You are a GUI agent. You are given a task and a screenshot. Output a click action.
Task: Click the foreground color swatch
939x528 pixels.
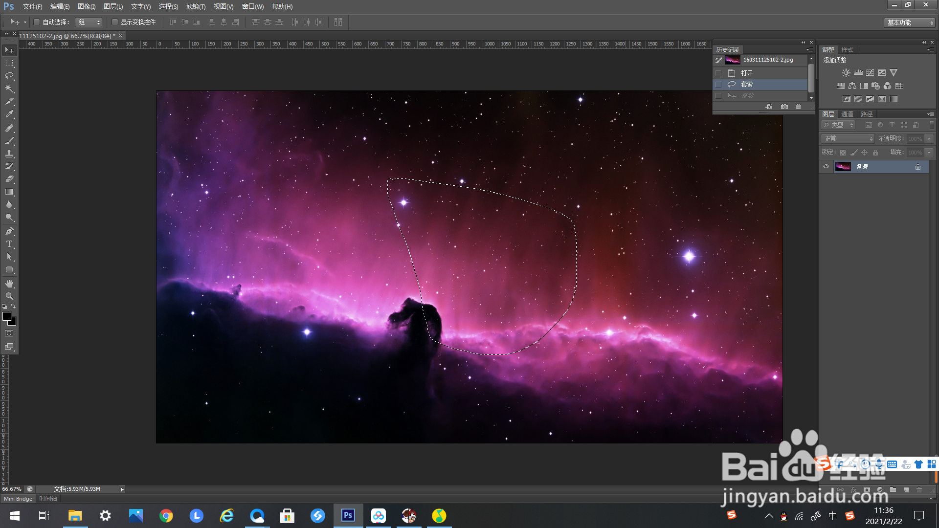[x=7, y=317]
